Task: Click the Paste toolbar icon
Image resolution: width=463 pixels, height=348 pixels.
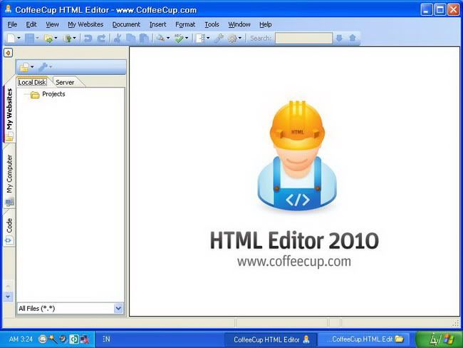Action: click(x=144, y=38)
